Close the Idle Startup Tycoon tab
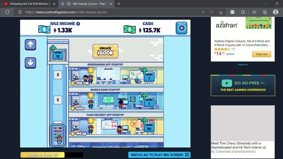Viewport: 283px width, 159px height. point(111,4)
